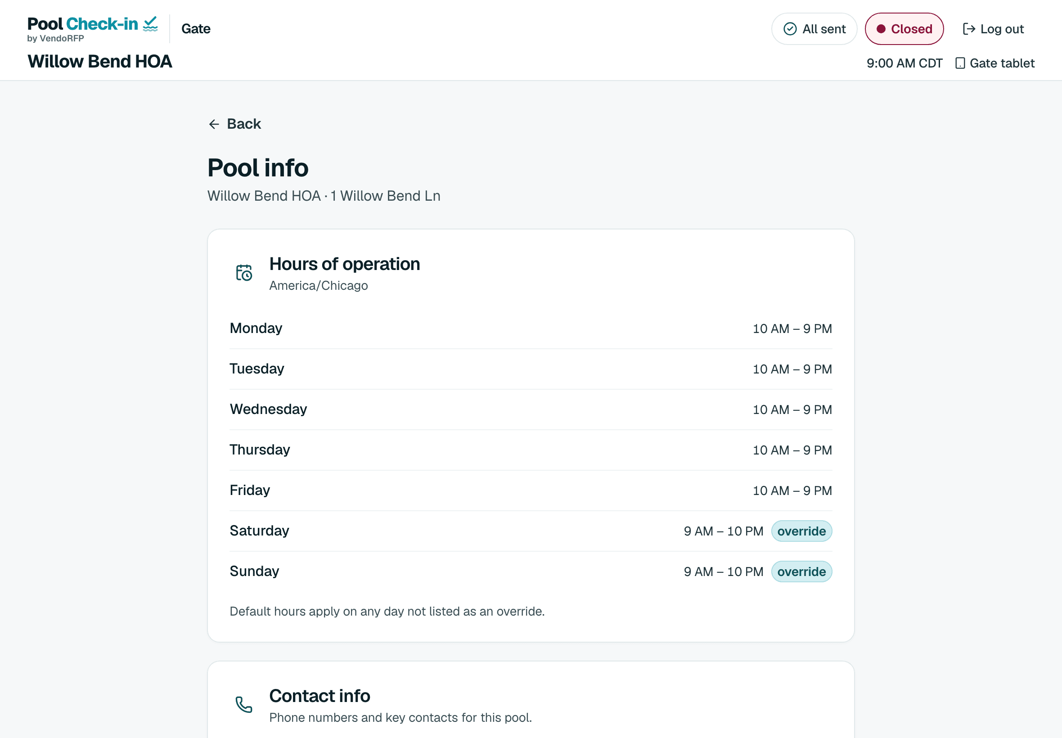The height and width of the screenshot is (738, 1062).
Task: Click the Contact info heading
Action: pyautogui.click(x=319, y=696)
